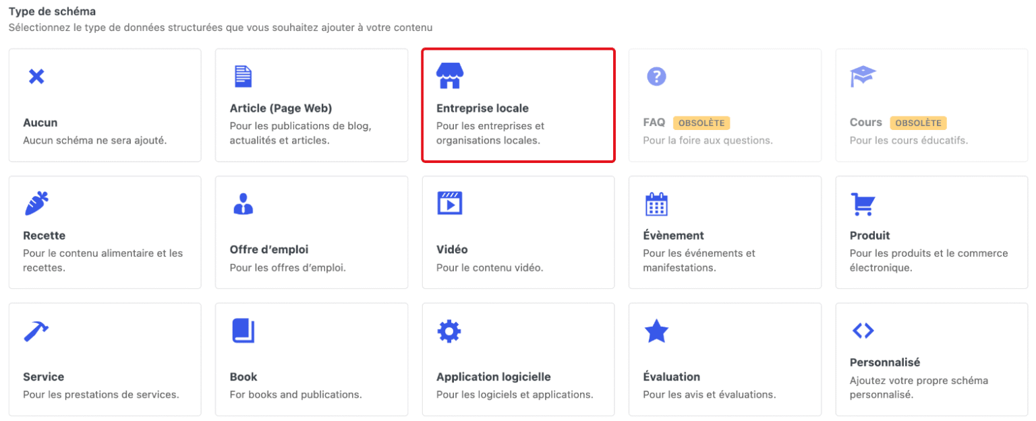Pick the Produit schema title
This screenshot has height=421, width=1036.
(x=870, y=236)
